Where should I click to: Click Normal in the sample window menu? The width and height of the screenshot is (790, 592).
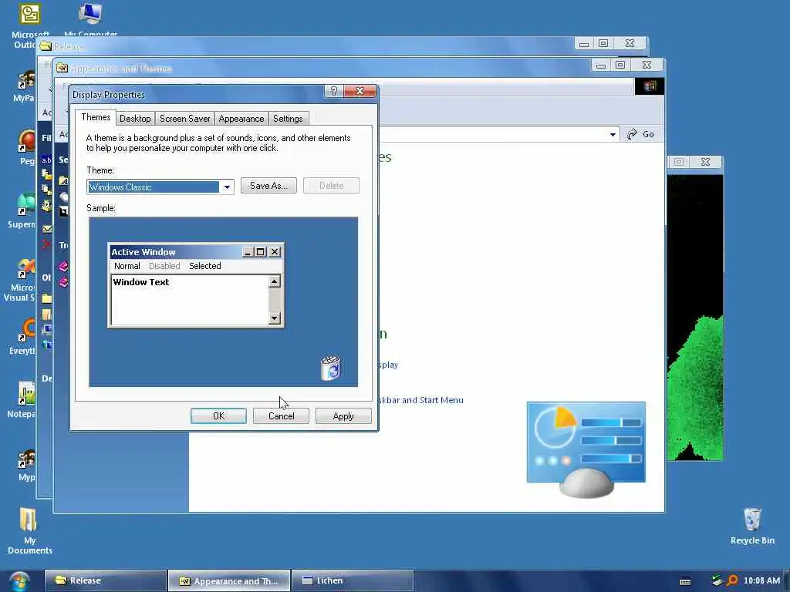pos(127,266)
